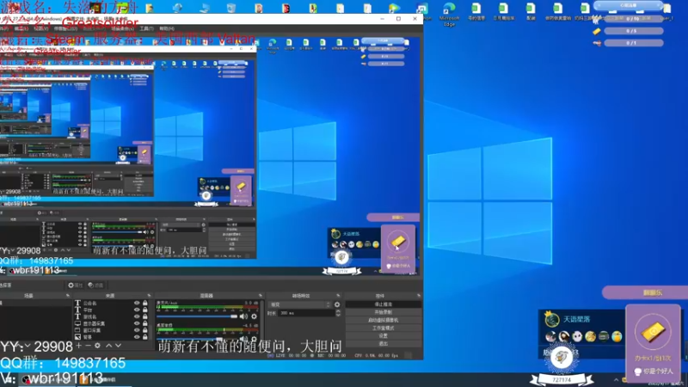
Task: Click the 300 ms duration input field
Action: tap(306, 313)
